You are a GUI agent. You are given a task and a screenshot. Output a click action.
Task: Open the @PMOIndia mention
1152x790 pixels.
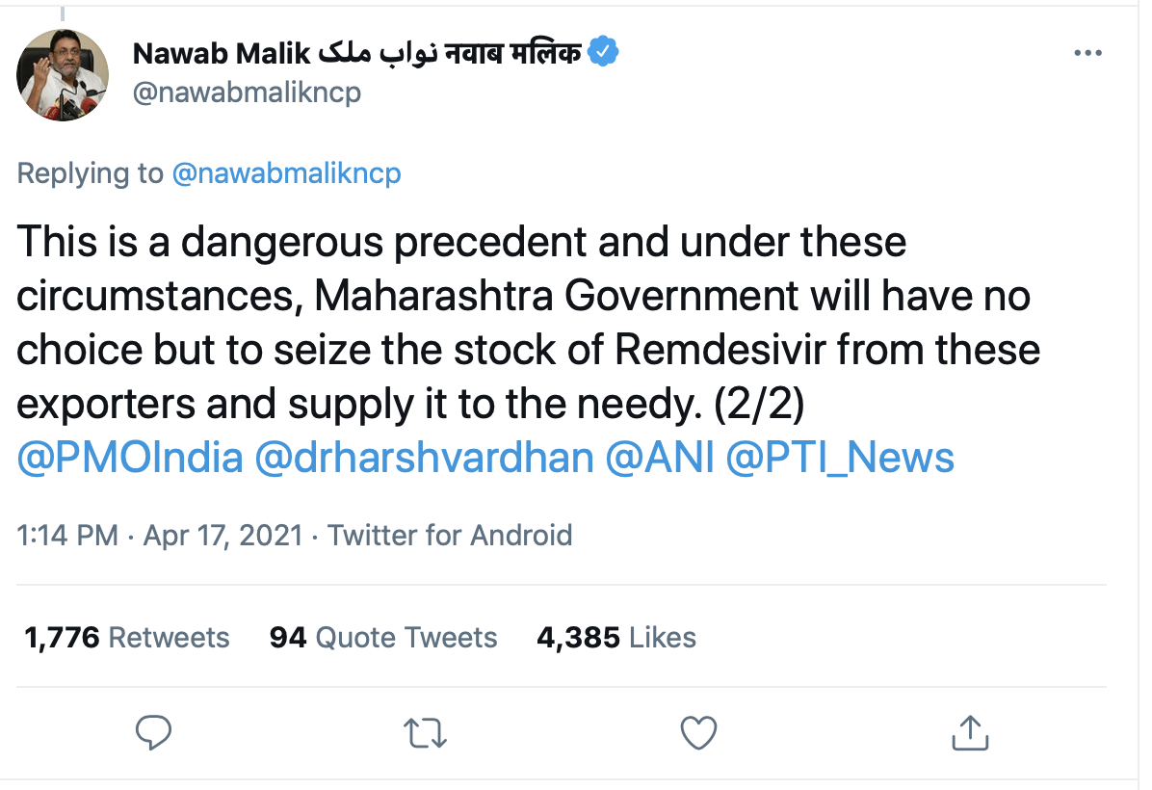[x=130, y=458]
